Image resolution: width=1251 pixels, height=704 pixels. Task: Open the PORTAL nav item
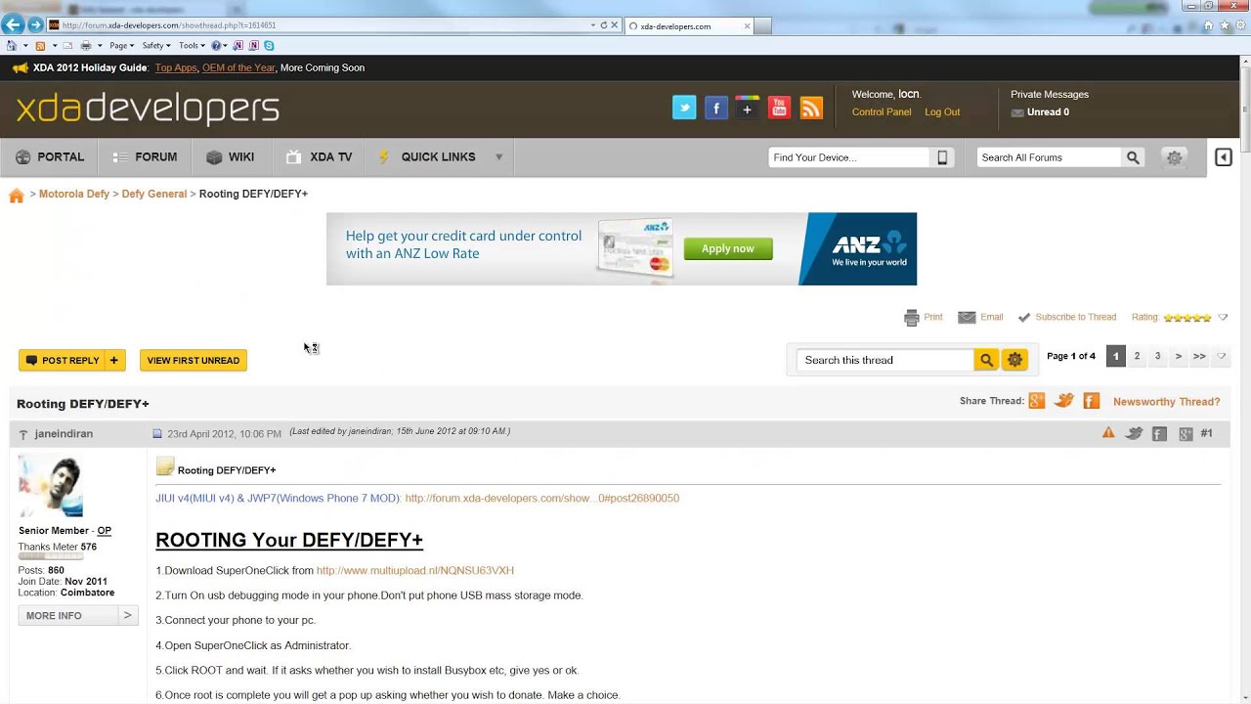click(x=50, y=157)
